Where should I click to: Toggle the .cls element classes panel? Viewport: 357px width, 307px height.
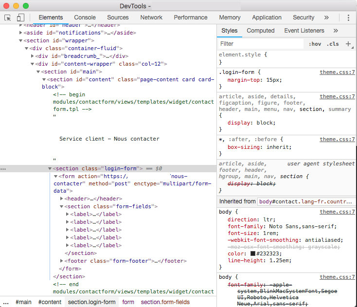(333, 44)
